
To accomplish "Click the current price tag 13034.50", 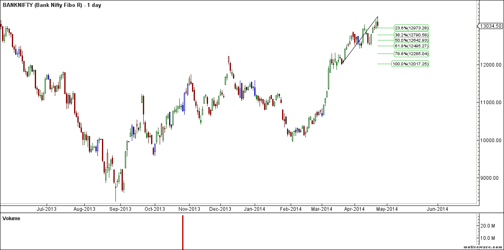I will (491, 26).
